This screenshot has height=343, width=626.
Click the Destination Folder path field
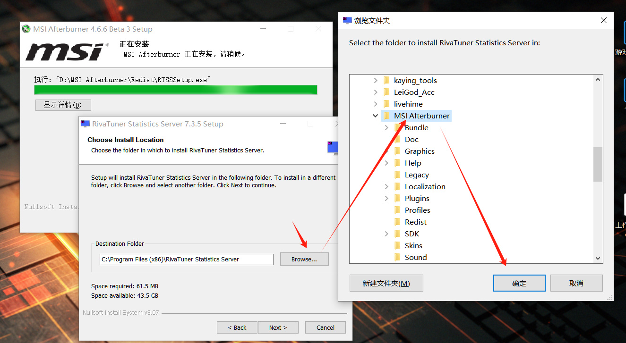click(x=187, y=259)
